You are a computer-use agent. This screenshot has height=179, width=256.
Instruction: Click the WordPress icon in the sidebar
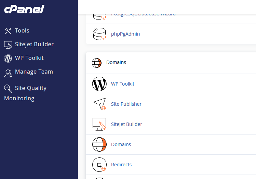click(8, 59)
